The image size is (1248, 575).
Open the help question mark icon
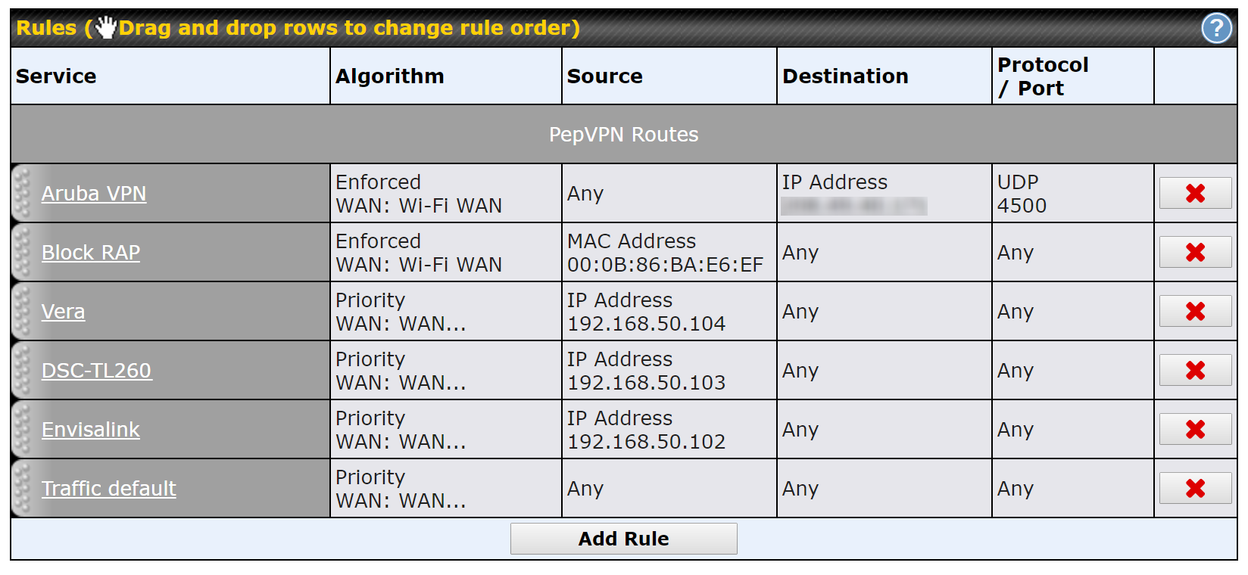point(1216,29)
